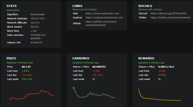Screen dimensions: 193x107
Task: Select the $0.000787 earnings return
Action: [99, 67]
